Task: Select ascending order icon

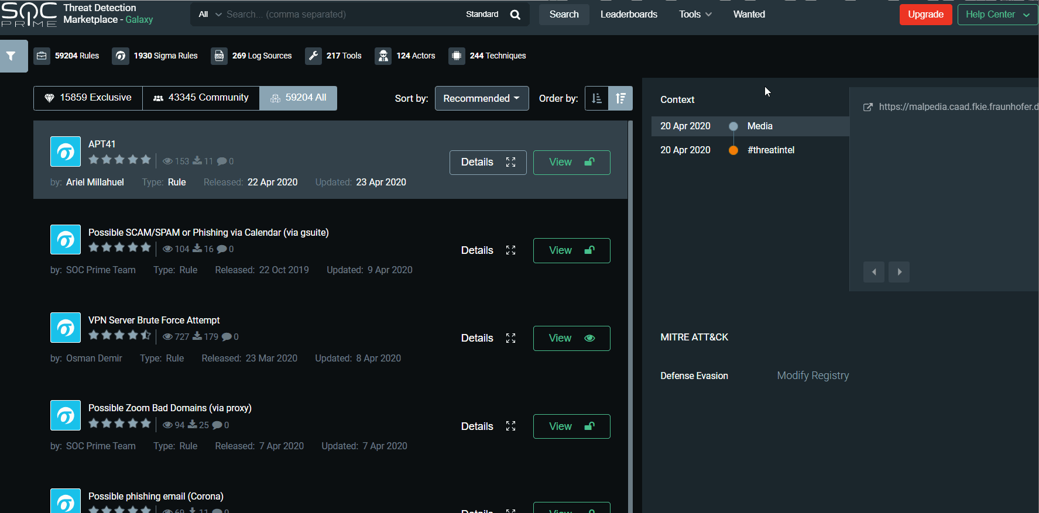Action: point(596,98)
